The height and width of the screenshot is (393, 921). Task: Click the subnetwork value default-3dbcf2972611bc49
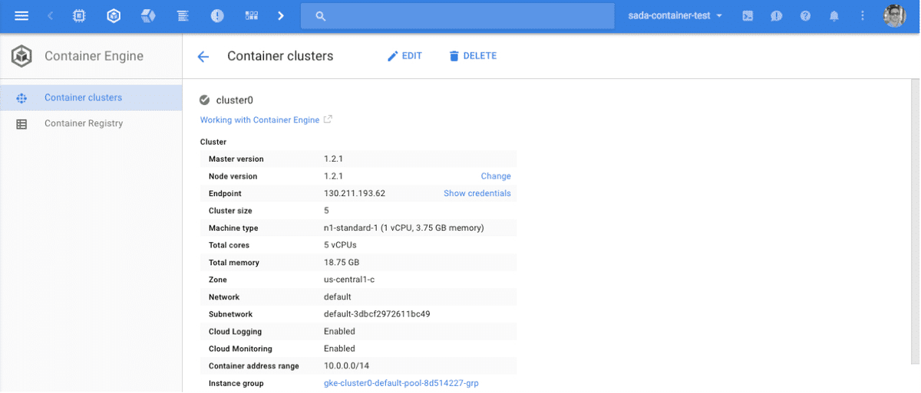pos(377,314)
